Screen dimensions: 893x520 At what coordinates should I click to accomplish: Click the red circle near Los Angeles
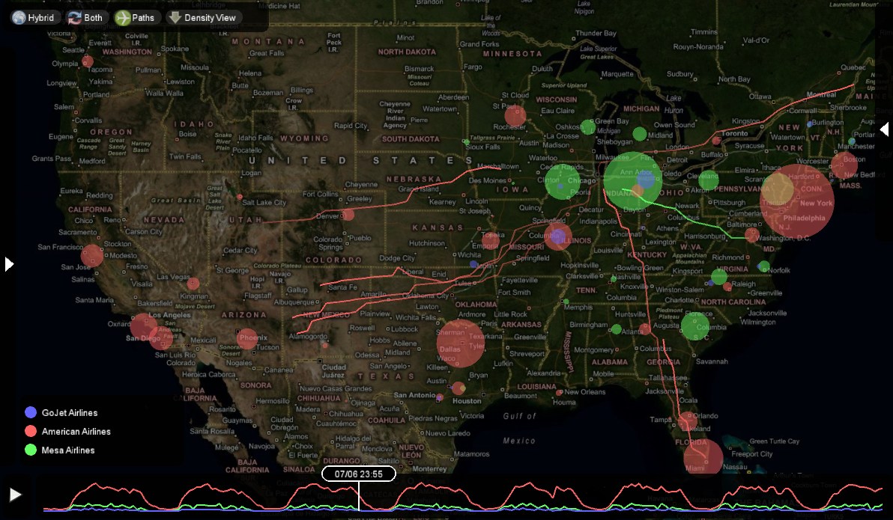click(144, 325)
